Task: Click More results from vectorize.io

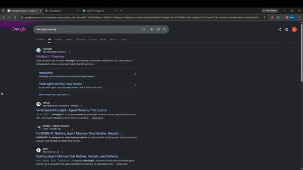Action: 54,94
